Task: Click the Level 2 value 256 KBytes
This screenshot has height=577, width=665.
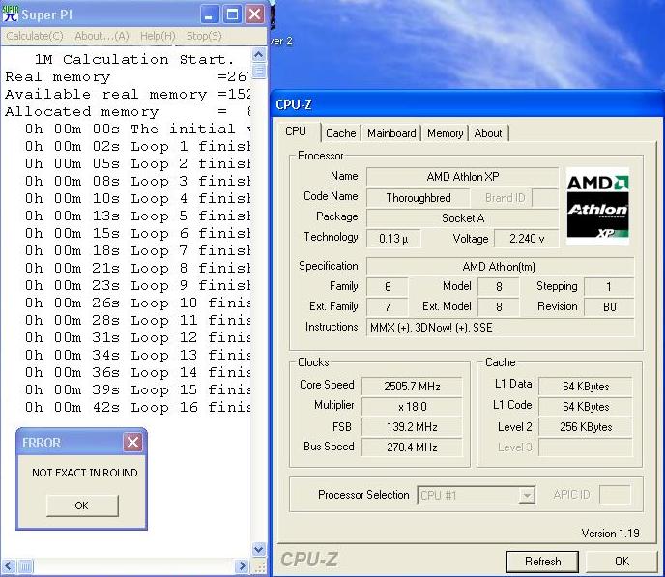Action: pyautogui.click(x=586, y=427)
